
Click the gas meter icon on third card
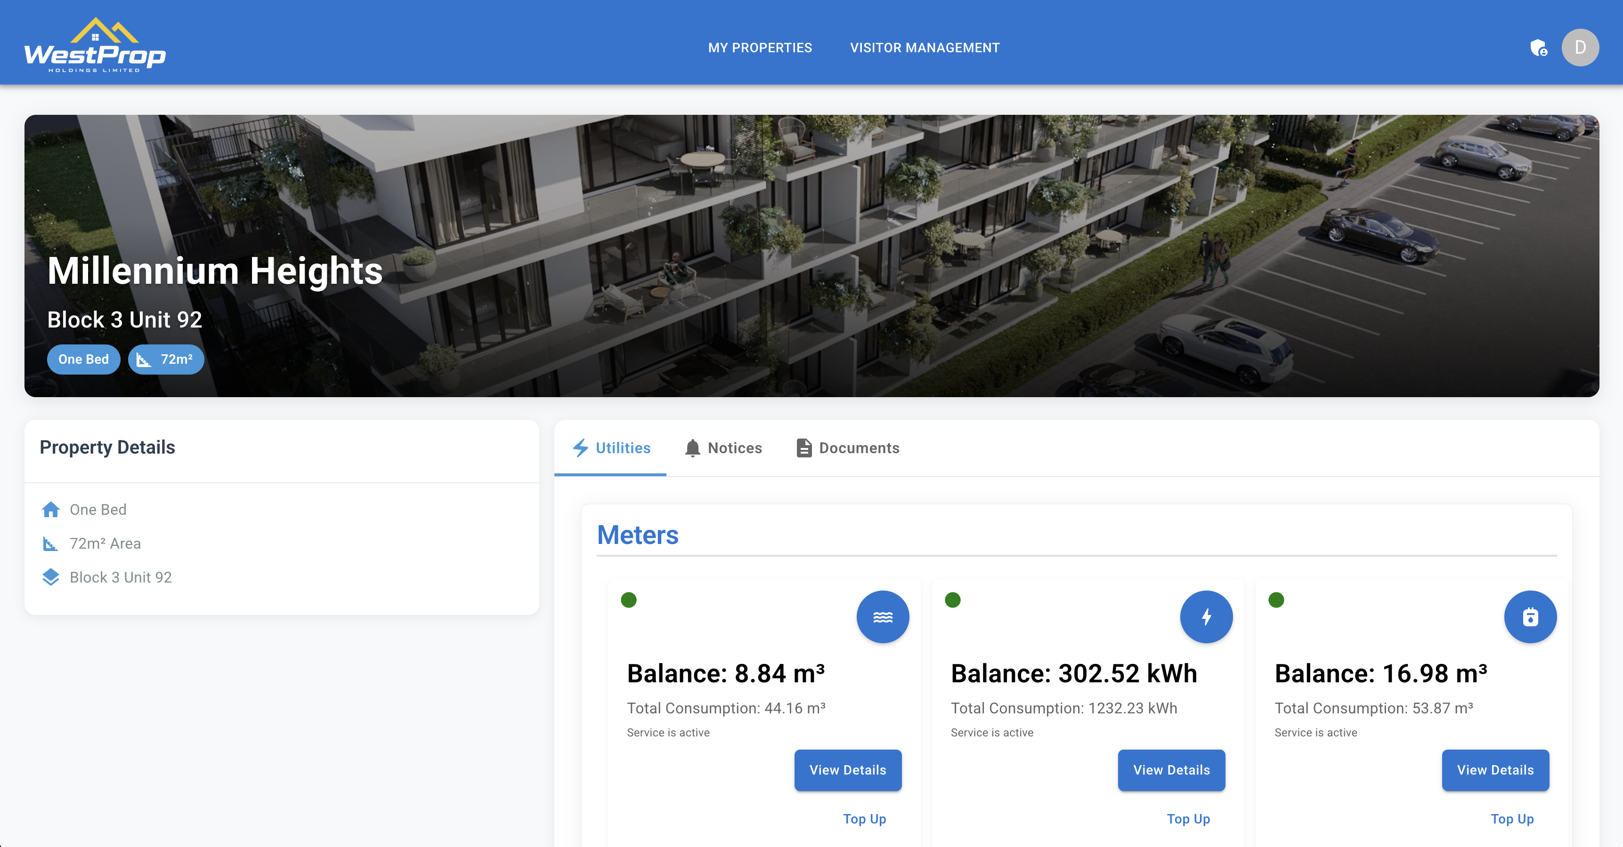click(x=1530, y=617)
